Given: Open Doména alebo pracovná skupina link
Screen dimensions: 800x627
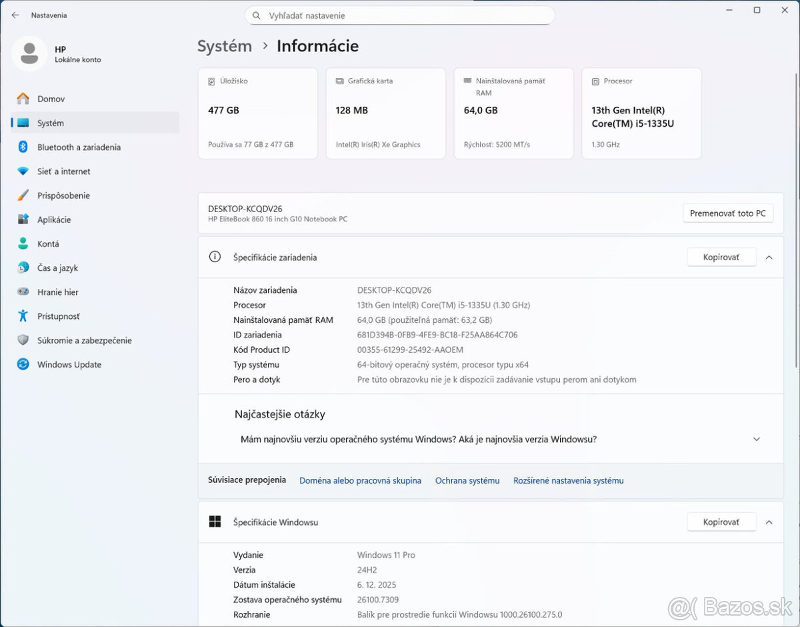Looking at the screenshot, I should click(x=360, y=481).
